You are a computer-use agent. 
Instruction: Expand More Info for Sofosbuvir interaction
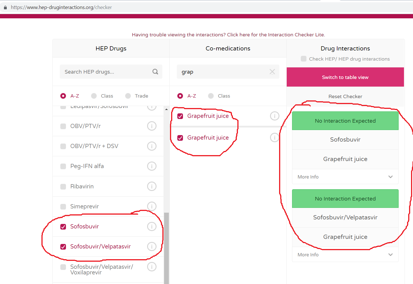pos(345,177)
